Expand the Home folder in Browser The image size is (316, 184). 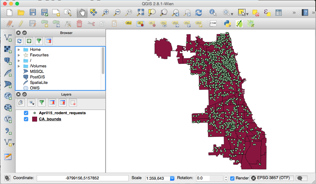[19, 50]
